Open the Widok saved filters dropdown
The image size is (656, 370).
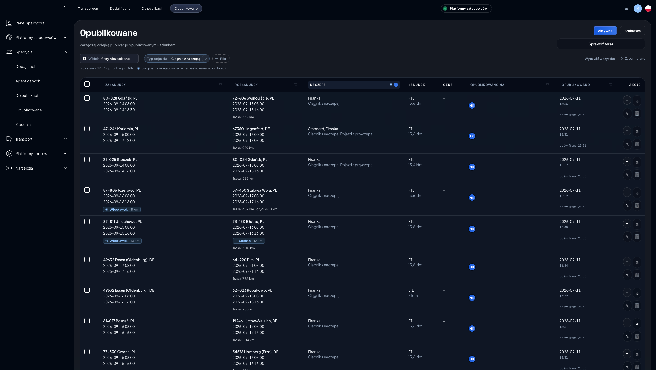tap(109, 59)
